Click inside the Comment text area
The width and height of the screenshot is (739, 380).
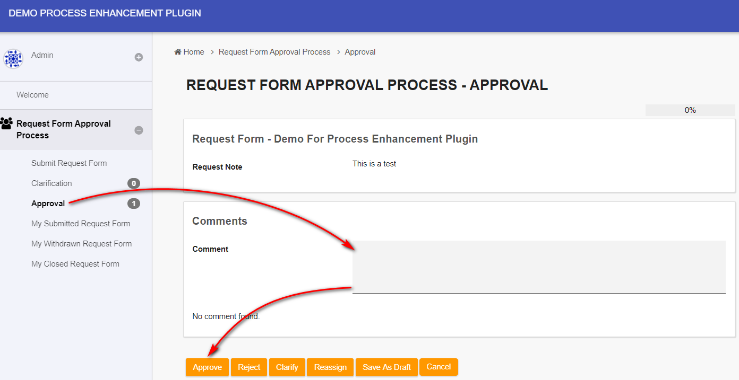click(538, 267)
